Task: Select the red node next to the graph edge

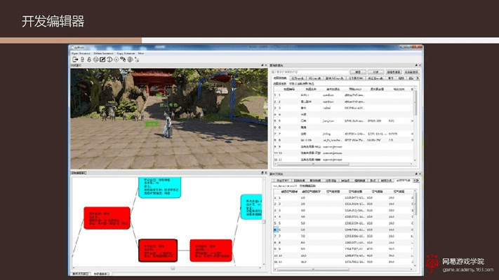Action: (107, 218)
